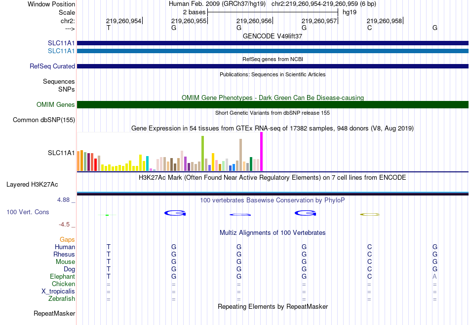
Task: Select the RefSeq Curated gene bar
Action: [273, 66]
